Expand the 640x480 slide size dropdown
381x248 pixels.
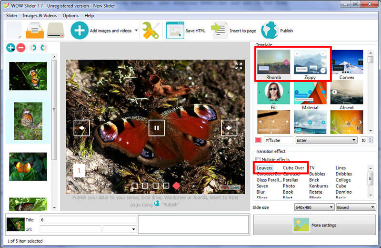[x=314, y=207]
